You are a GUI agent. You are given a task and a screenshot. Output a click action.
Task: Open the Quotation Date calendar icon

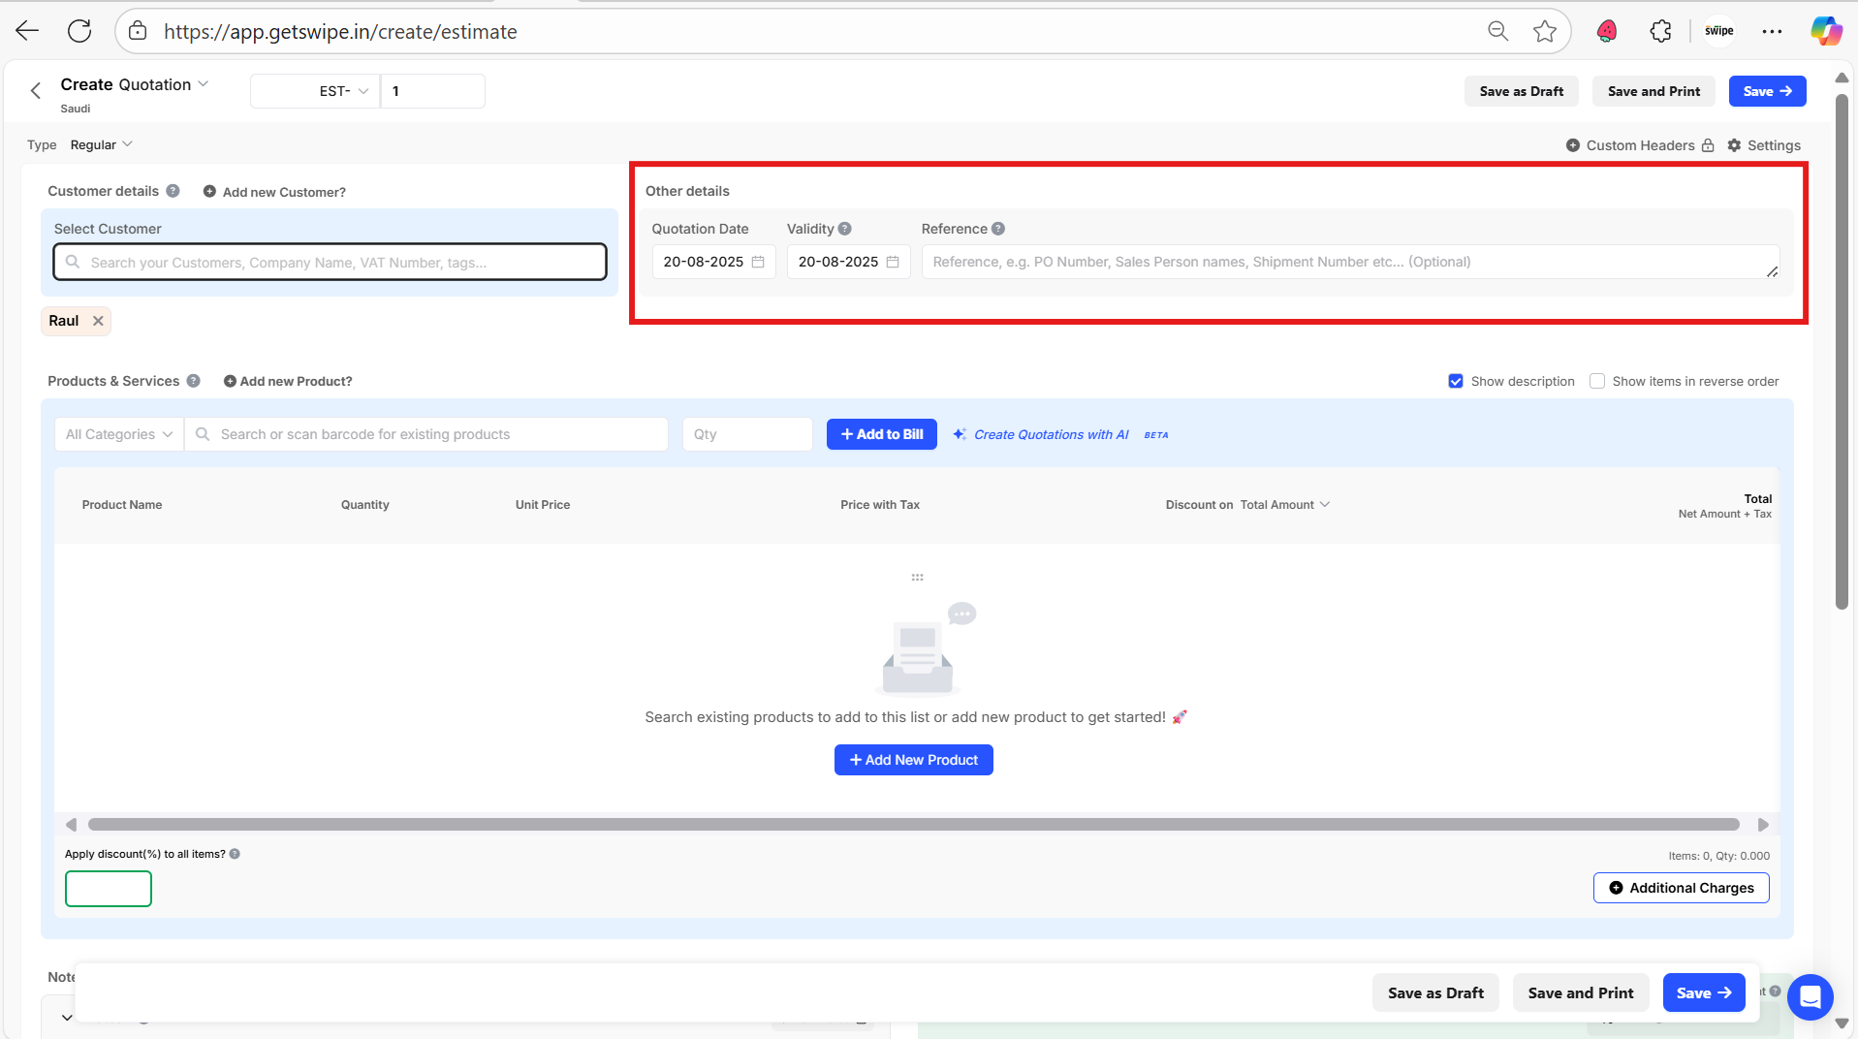[x=758, y=262]
